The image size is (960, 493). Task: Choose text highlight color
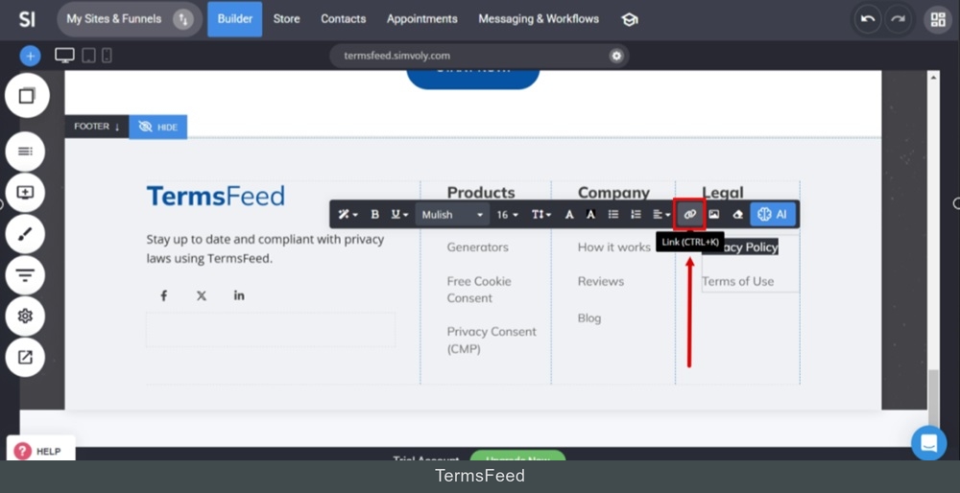(x=590, y=215)
